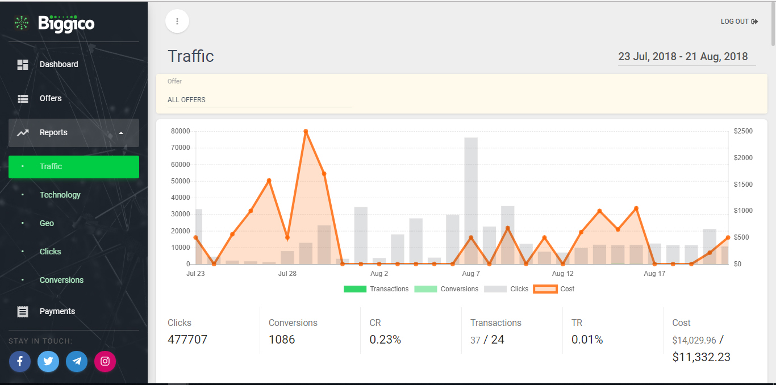Viewport: 776px width, 385px height.
Task: Click the Offers list icon
Action: pyautogui.click(x=23, y=99)
